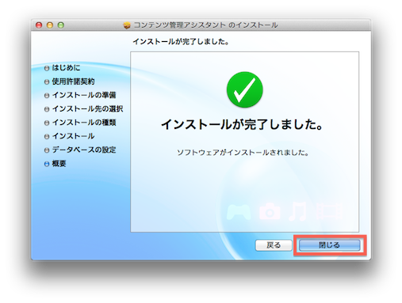Click the blue bullet beside 概要
Image resolution: width=402 pixels, height=303 pixels.
[47, 164]
